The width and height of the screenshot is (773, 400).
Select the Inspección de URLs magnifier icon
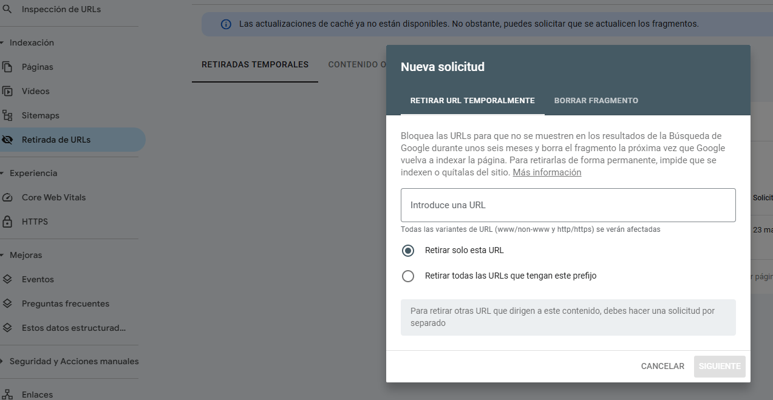[x=11, y=8]
